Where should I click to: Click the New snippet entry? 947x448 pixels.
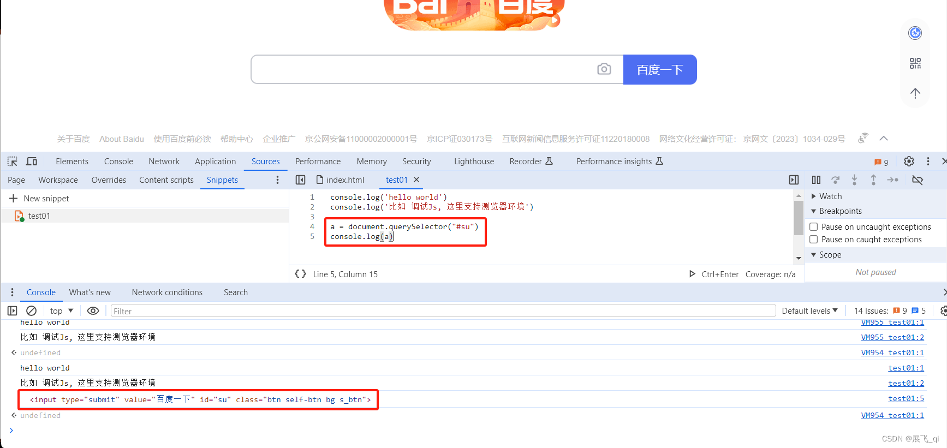39,199
